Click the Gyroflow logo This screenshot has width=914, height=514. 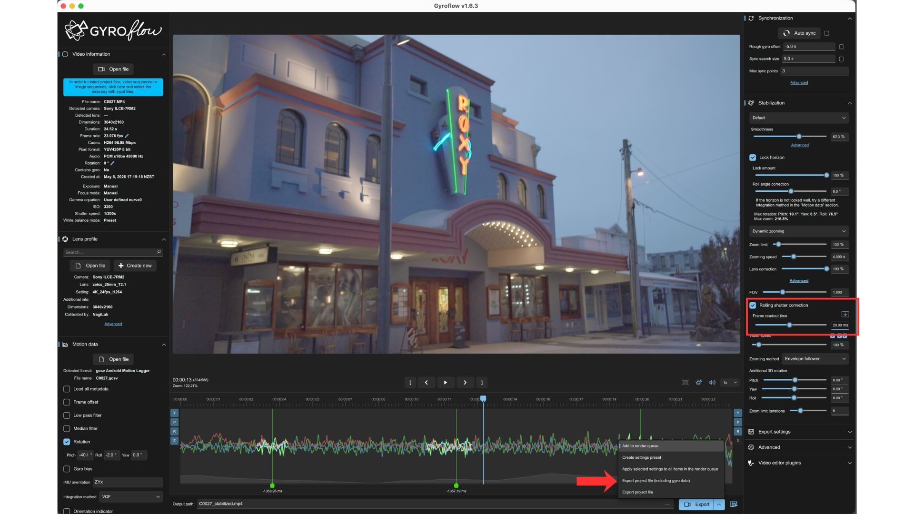point(113,30)
